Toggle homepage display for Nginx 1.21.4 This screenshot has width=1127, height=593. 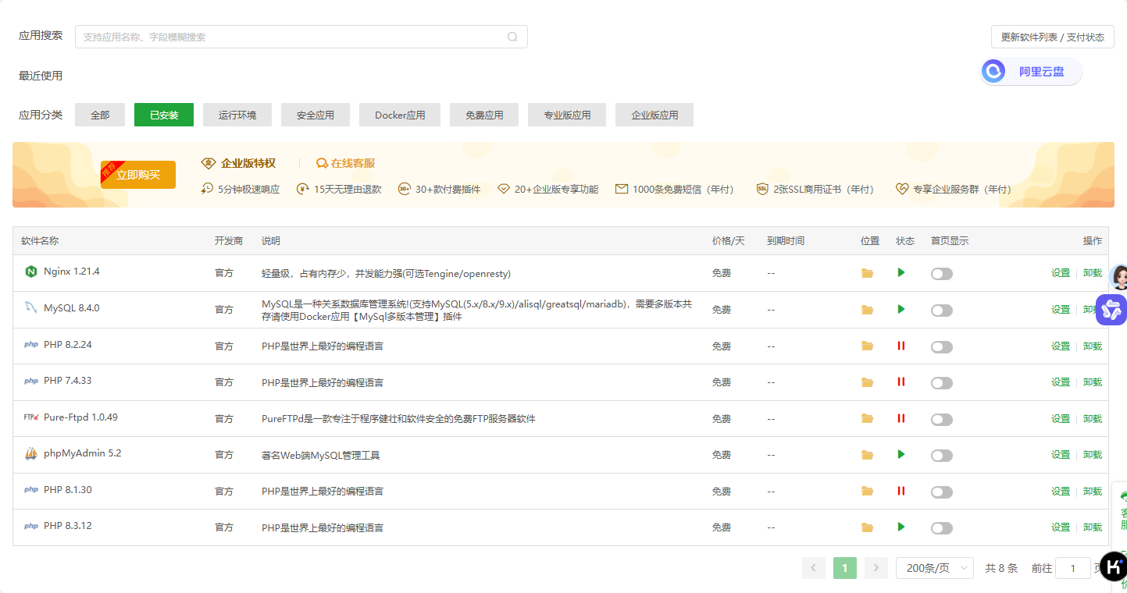click(942, 274)
